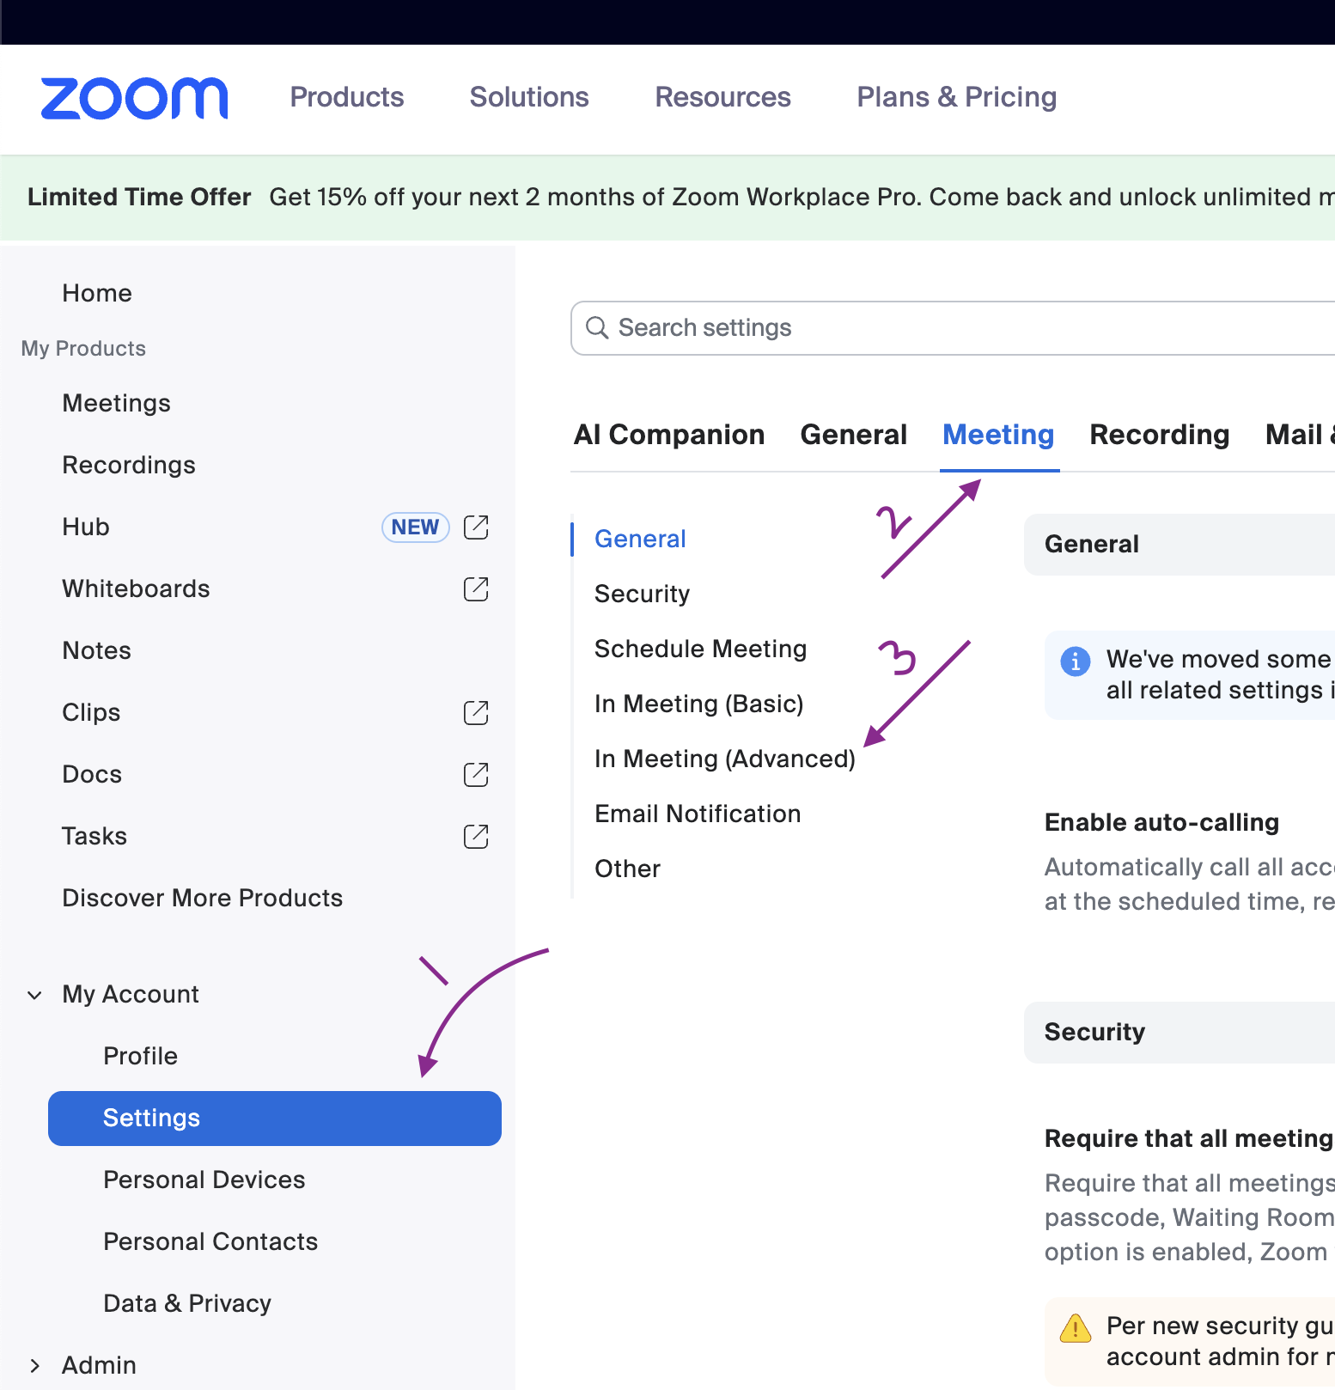
Task: Click the Tasks external link icon
Action: 476,837
